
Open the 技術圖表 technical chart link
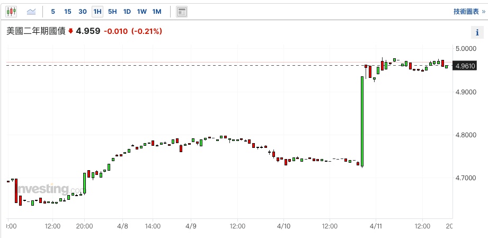pos(469,11)
